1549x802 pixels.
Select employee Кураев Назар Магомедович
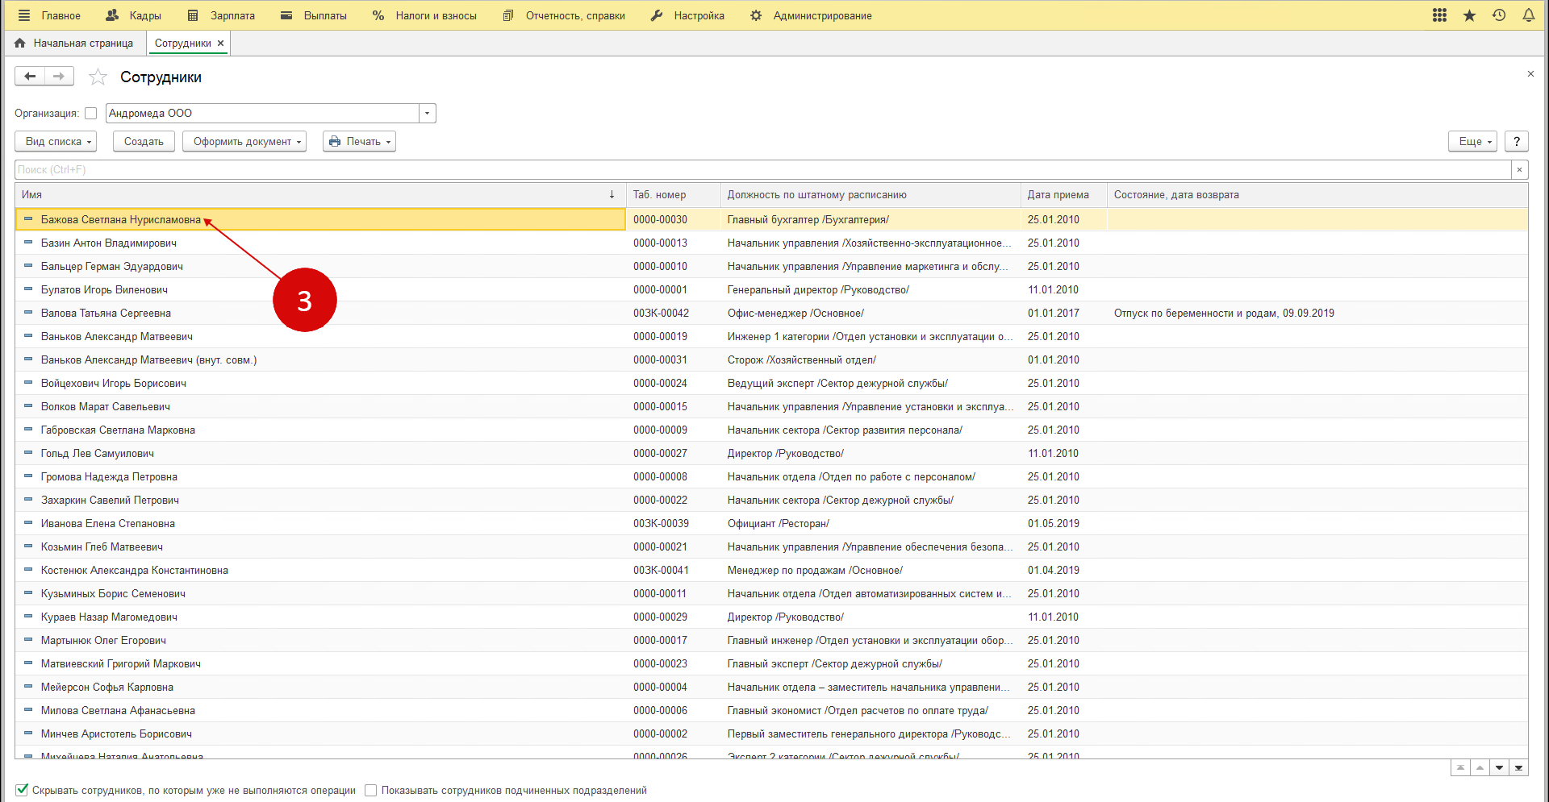pos(109,617)
